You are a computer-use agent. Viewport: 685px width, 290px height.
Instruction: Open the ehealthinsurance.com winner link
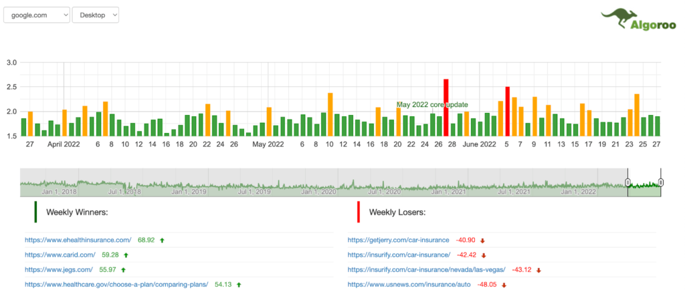click(x=78, y=239)
